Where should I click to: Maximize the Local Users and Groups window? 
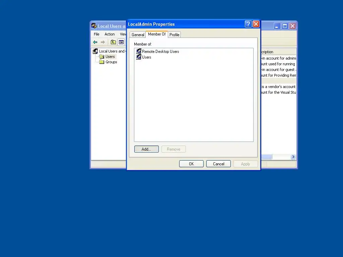click(285, 26)
